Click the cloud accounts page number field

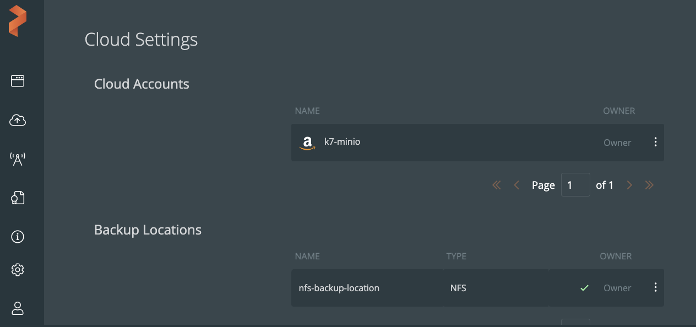pos(575,185)
